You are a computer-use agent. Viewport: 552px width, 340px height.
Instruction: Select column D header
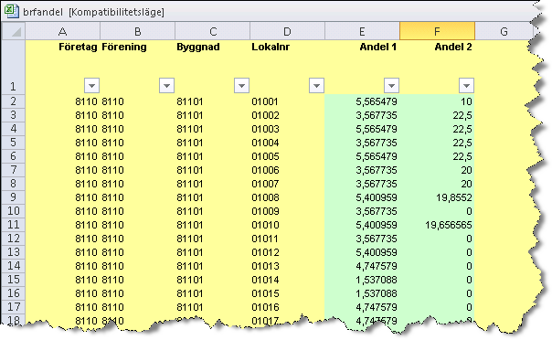[287, 31]
